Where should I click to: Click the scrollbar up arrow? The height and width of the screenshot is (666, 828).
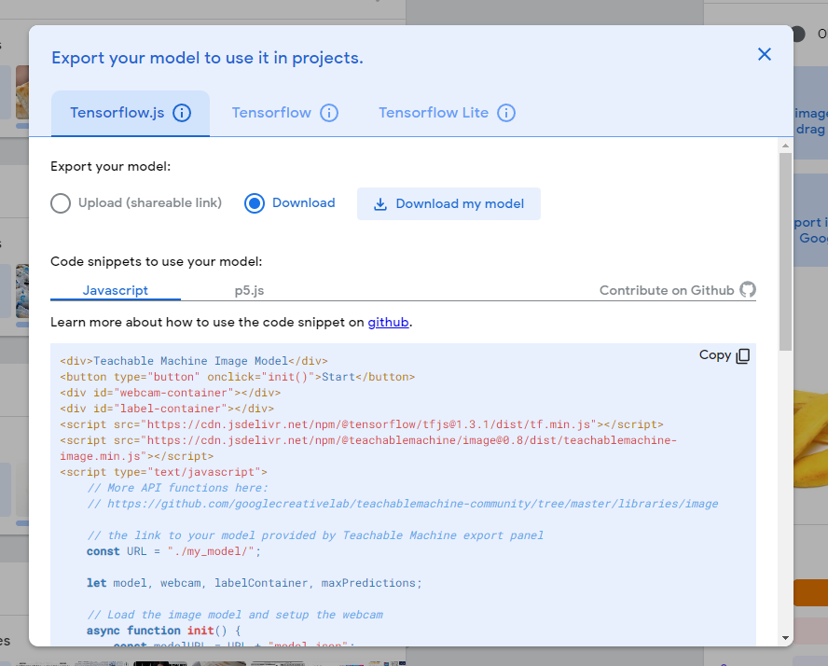(785, 146)
